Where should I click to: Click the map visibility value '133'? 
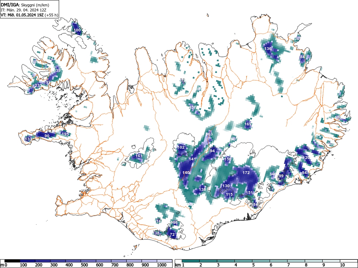(29, 139)
